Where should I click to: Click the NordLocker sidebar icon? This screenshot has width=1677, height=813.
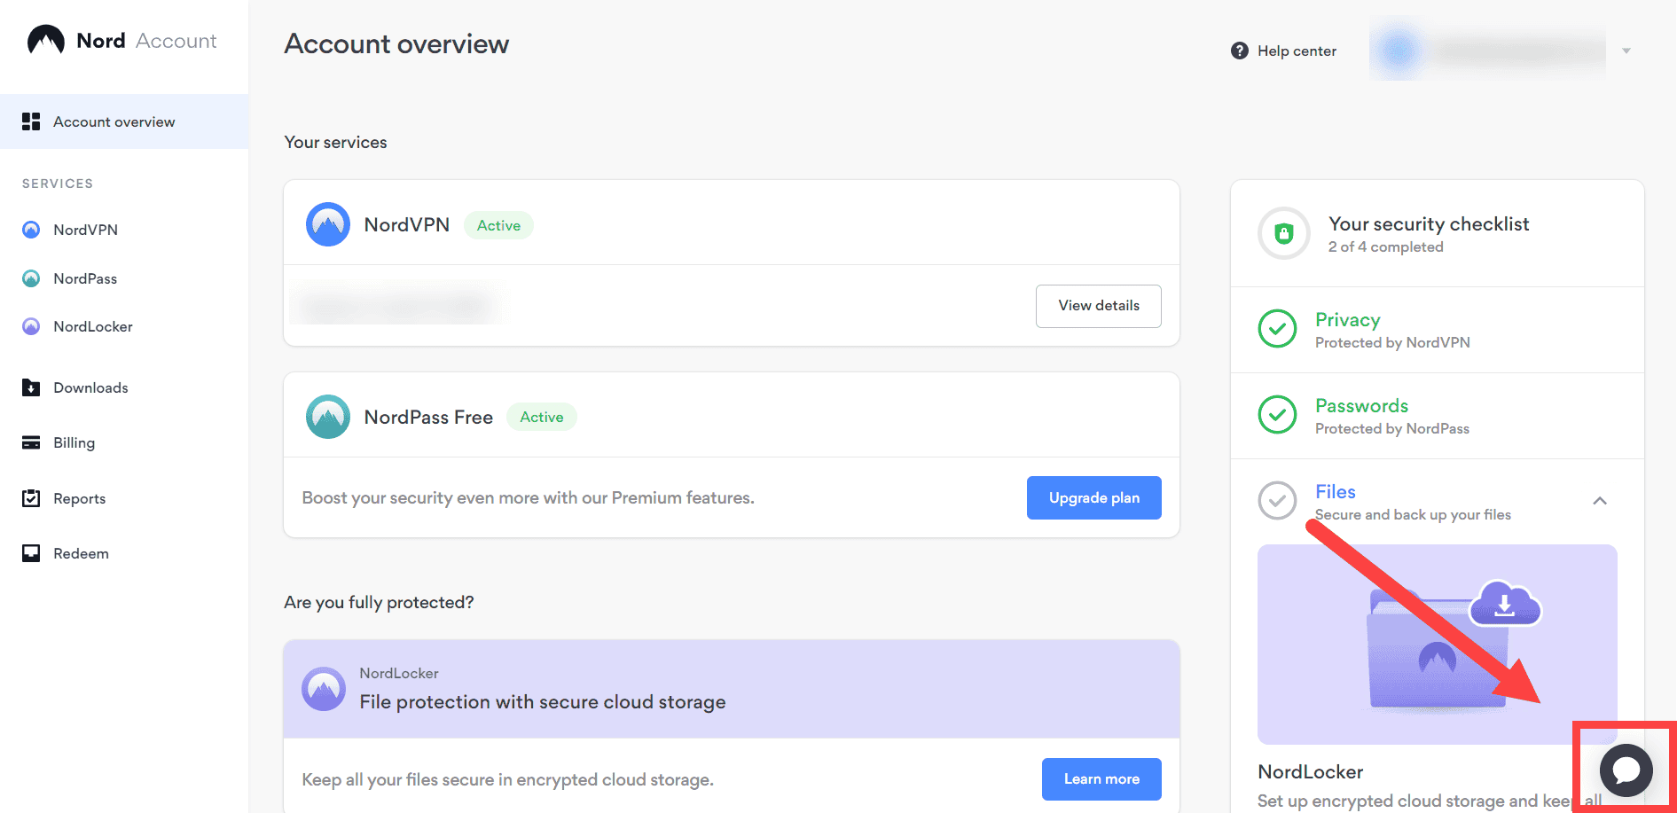(x=31, y=326)
